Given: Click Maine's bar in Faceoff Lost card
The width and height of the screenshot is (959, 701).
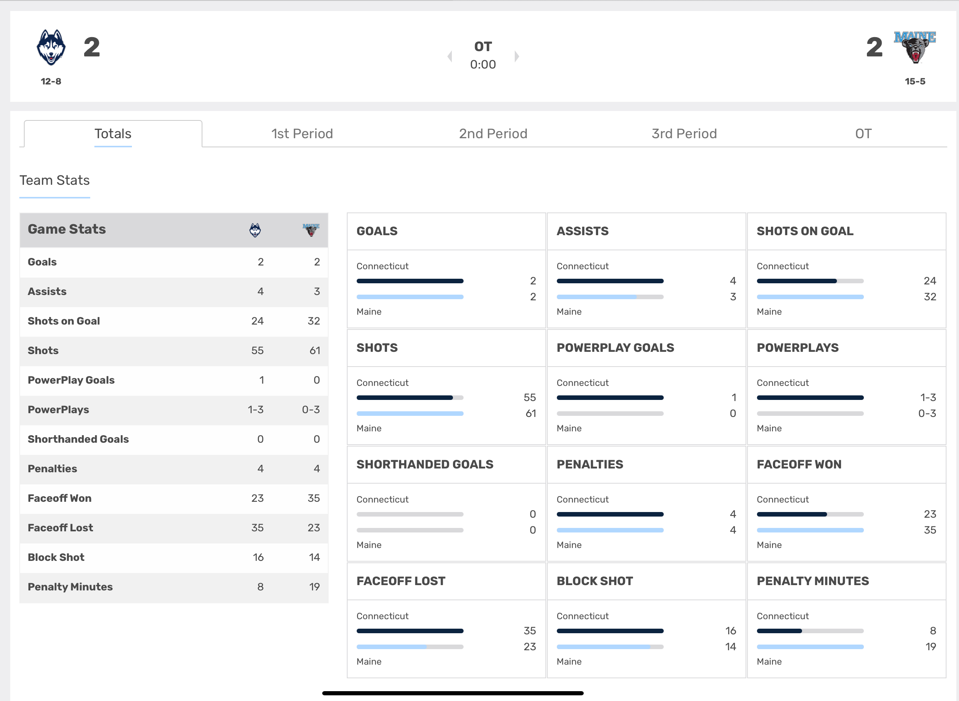Looking at the screenshot, I should coord(410,647).
